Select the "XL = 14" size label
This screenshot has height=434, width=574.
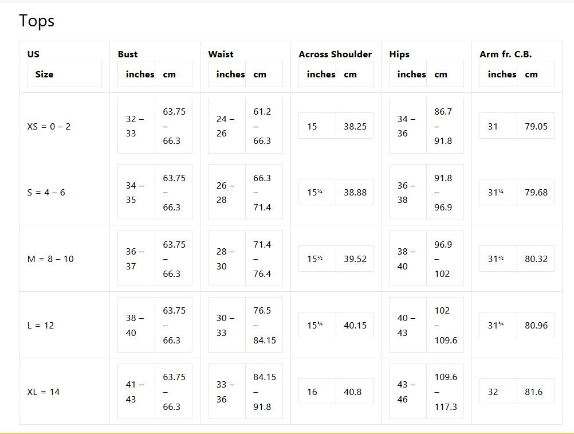coord(44,392)
